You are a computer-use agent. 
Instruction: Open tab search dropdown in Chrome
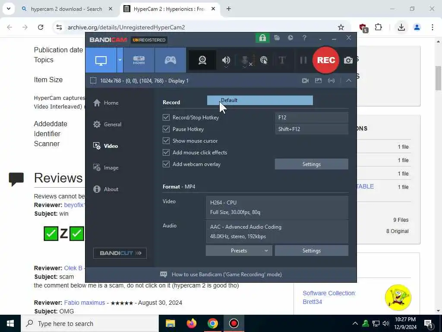[9, 9]
